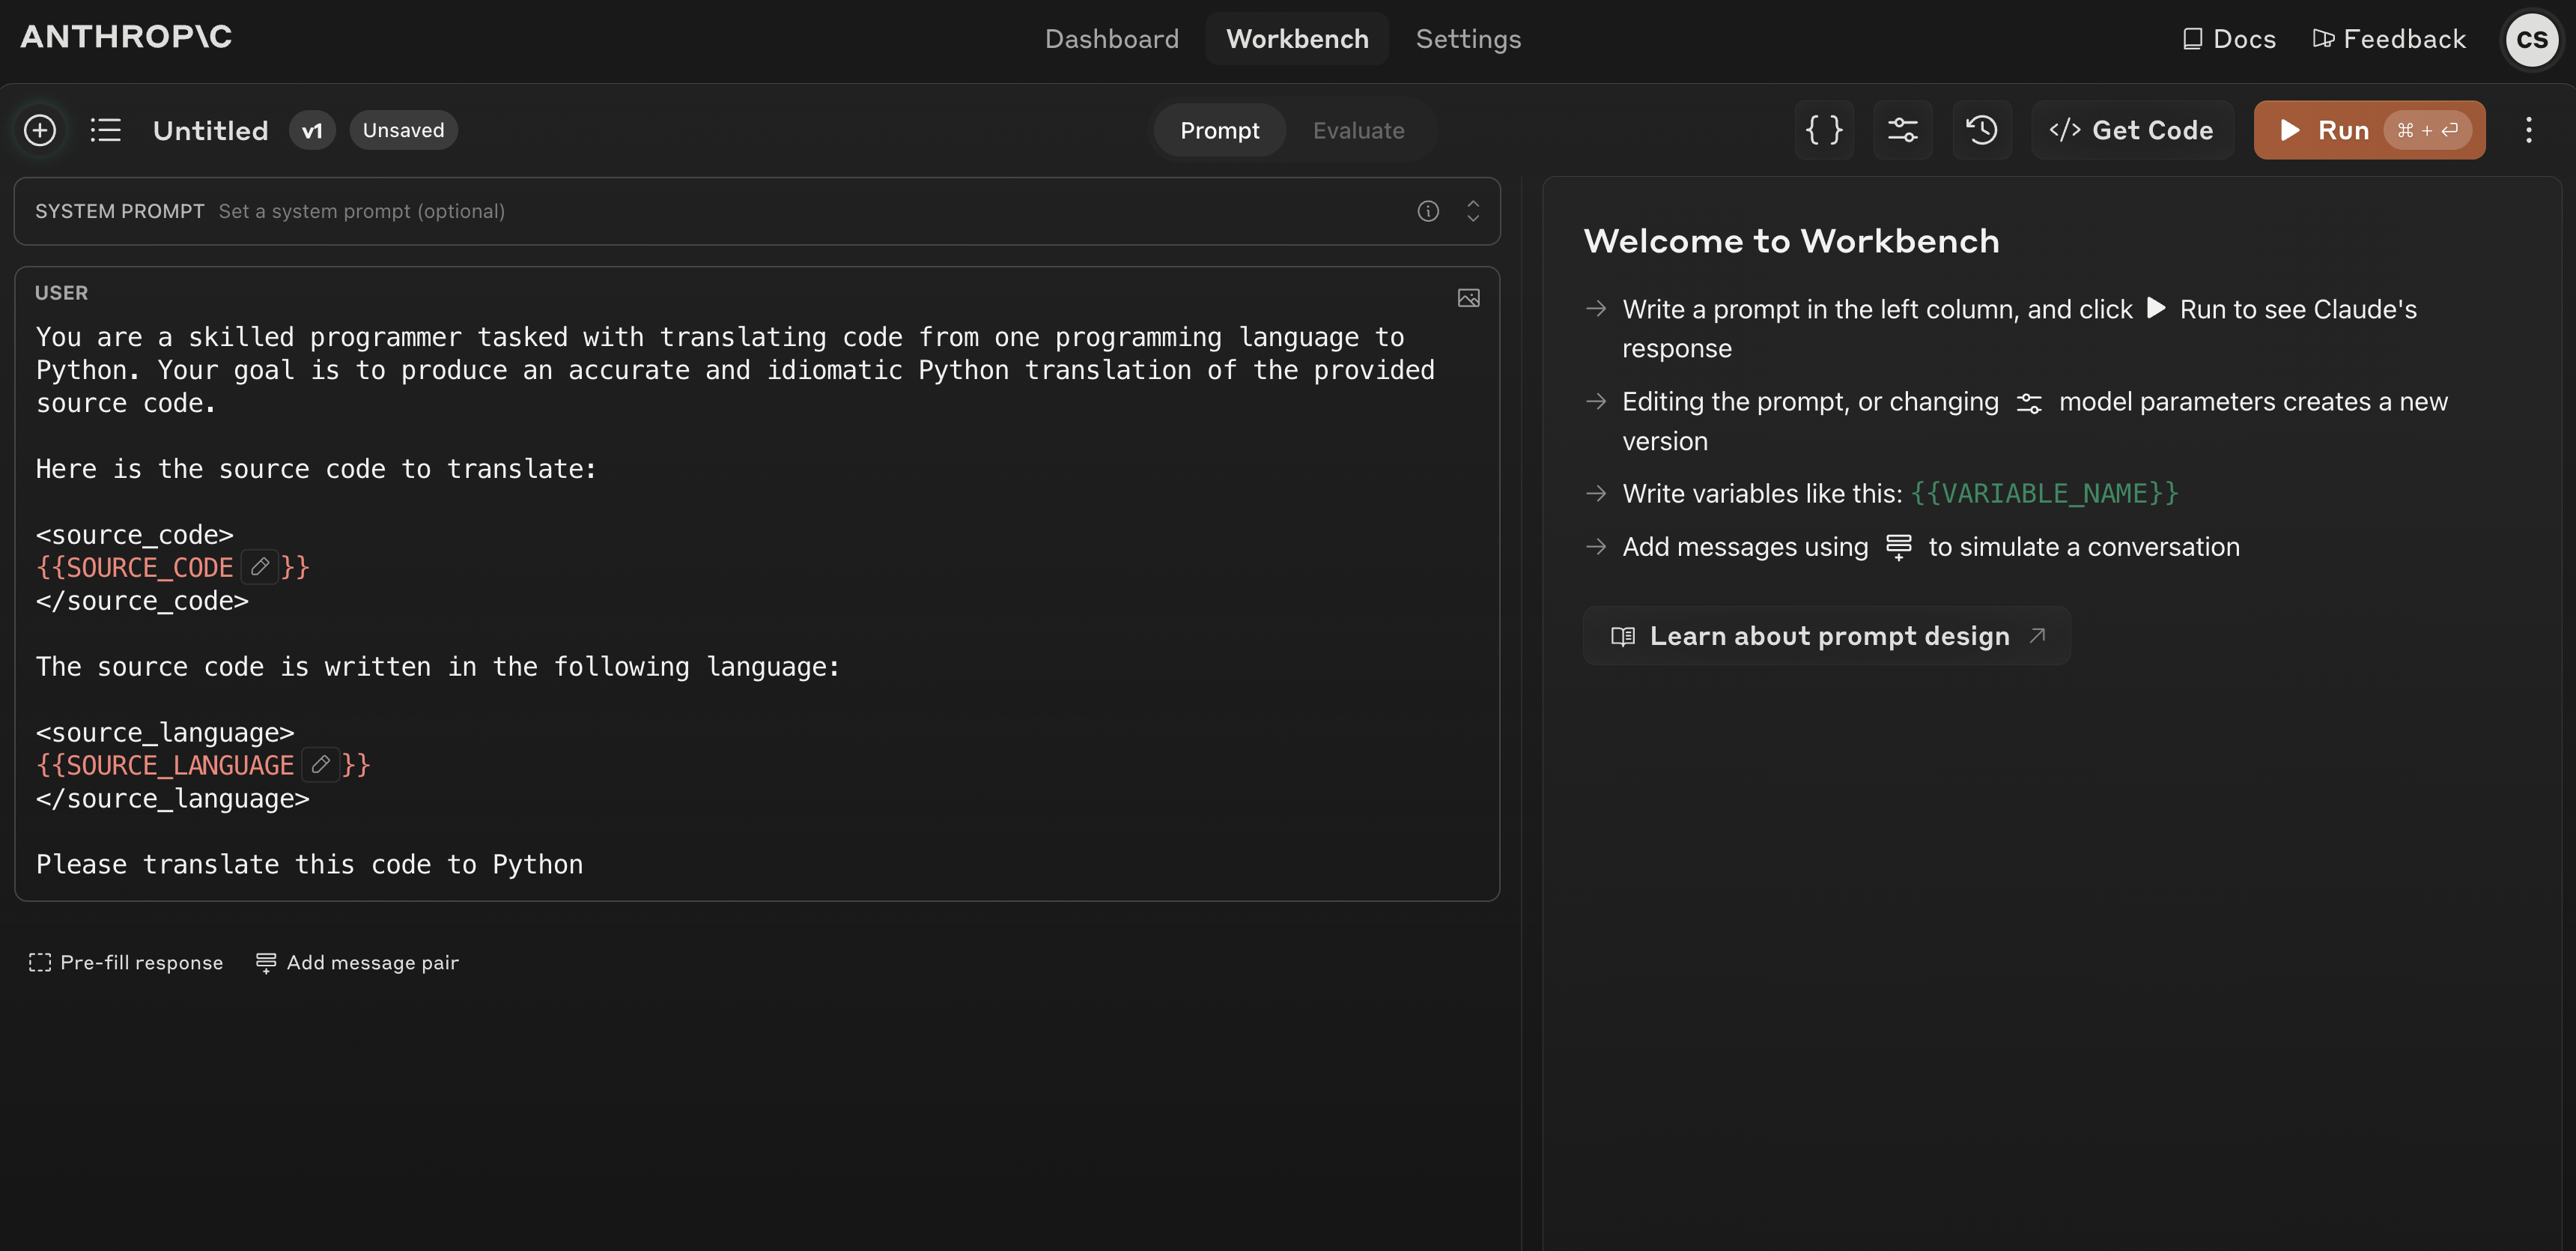The image size is (2576, 1251).
Task: Expand the system prompt field chevrons
Action: tap(1473, 211)
